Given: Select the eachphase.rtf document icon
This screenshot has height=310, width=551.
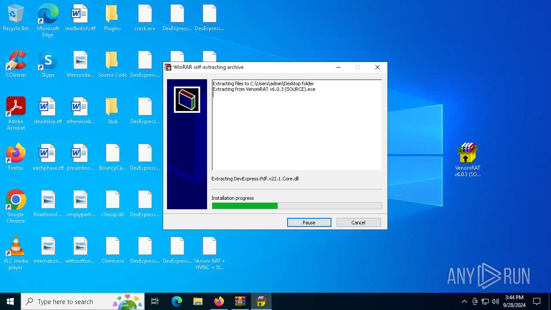Looking at the screenshot, I should pos(48,158).
